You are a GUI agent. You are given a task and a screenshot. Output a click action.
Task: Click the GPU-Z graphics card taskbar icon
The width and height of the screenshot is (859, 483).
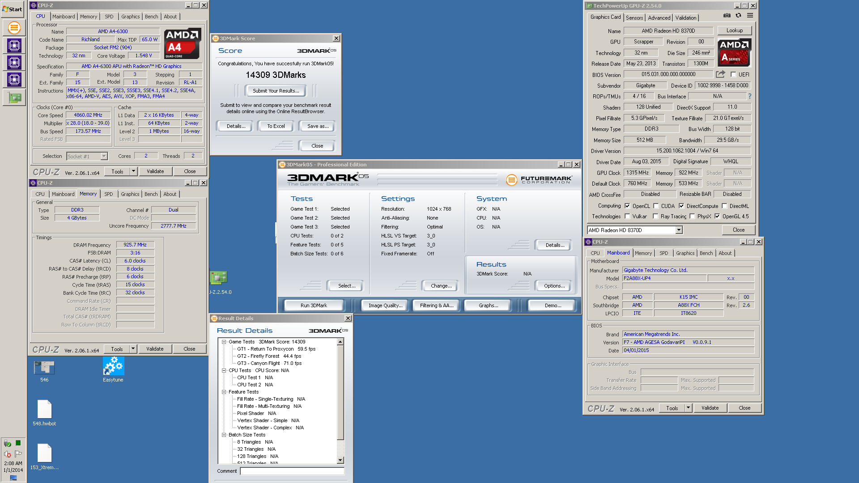click(14, 97)
